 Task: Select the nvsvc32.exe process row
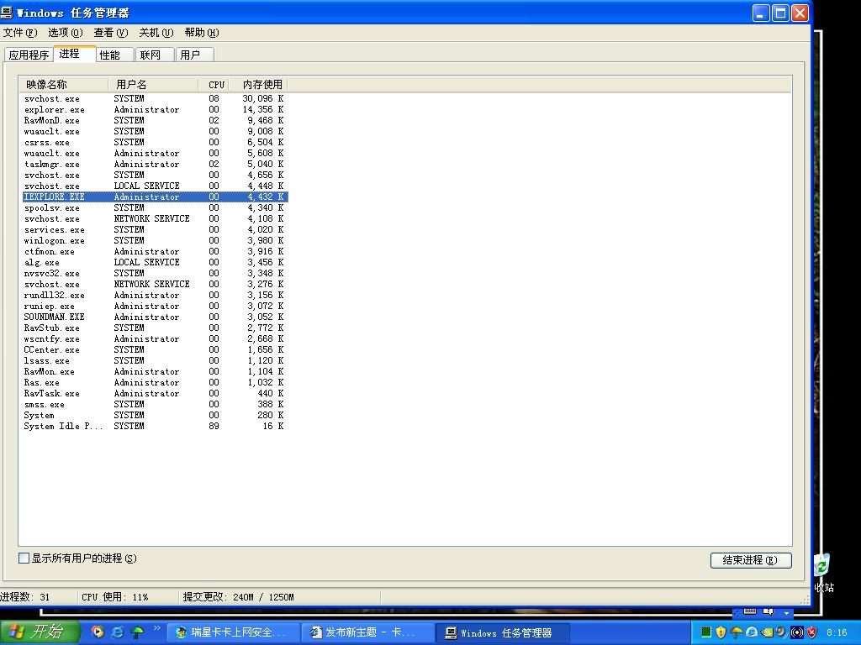[x=156, y=273]
